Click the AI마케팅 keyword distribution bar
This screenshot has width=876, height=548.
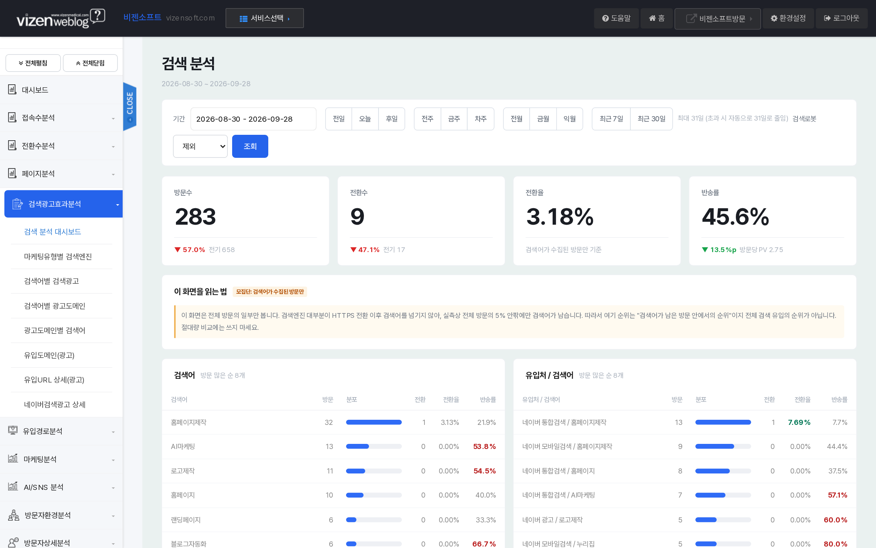(374, 446)
